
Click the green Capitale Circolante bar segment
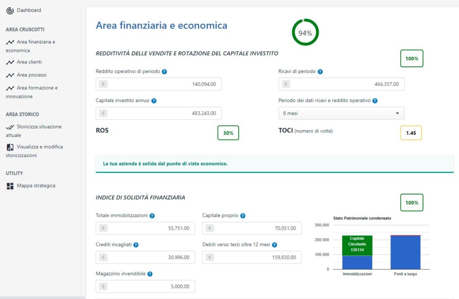[x=357, y=246]
